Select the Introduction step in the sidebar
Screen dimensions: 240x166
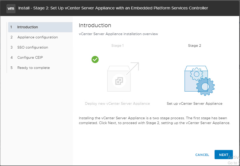click(27, 27)
